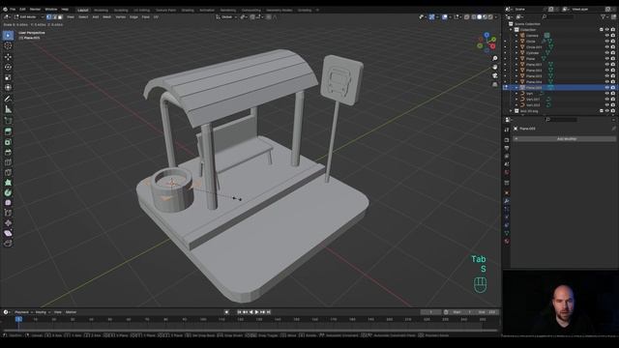Select the Shrink/Fatten tool
The image size is (619, 348).
[8, 223]
